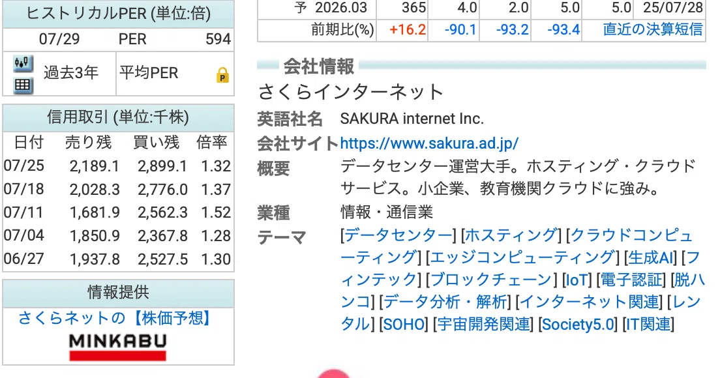The height and width of the screenshot is (378, 720).
Task: Open the データセンター theme link
Action: coord(398,235)
